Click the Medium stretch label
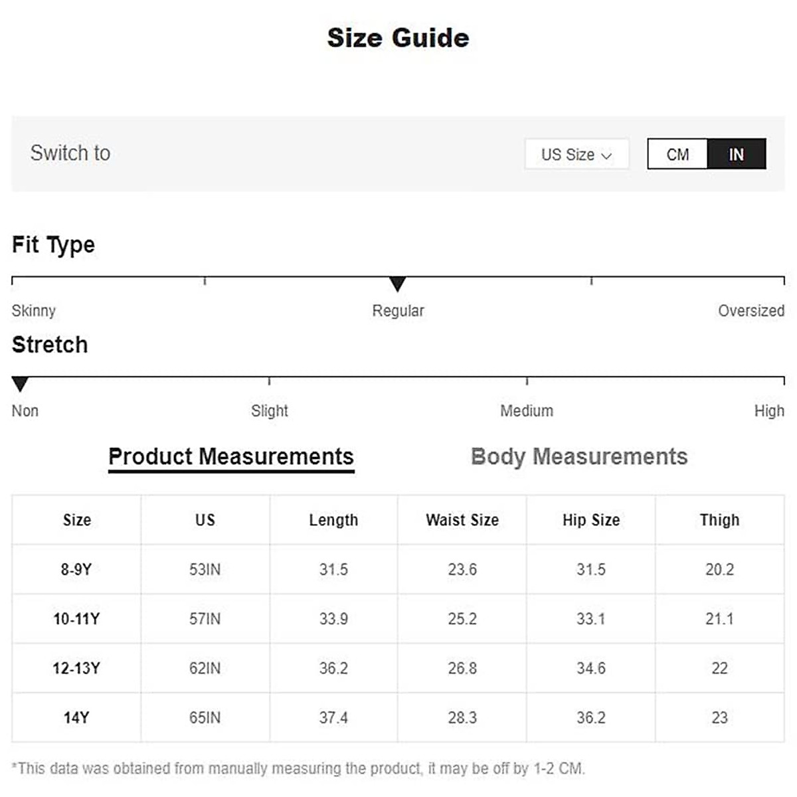The image size is (797, 797). coord(527,411)
